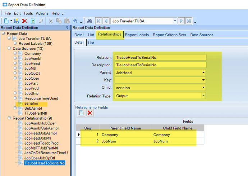The width and height of the screenshot is (248, 176).
Task: Click the Undo toolbar icon
Action: coord(75,21)
